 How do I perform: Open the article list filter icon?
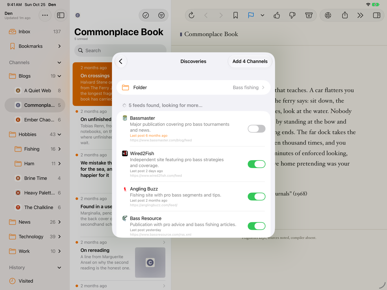coord(161,15)
